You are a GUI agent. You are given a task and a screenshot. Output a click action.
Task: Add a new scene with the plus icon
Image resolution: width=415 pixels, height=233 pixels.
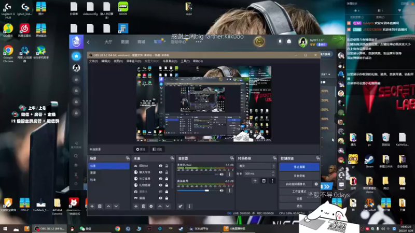pyautogui.click(x=92, y=206)
